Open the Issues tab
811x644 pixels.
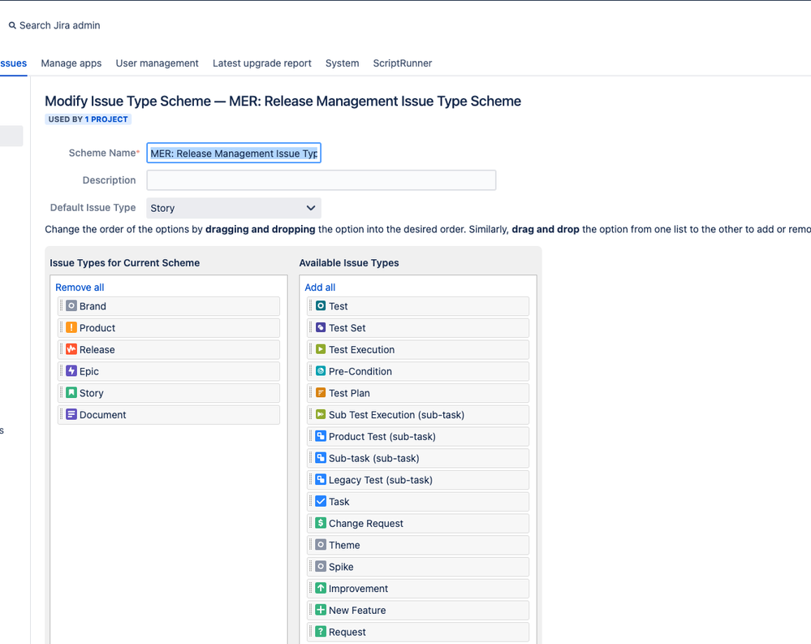[x=14, y=63]
